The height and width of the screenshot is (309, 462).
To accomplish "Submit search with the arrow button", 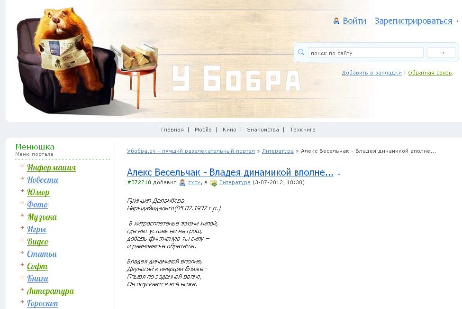I will coord(441,53).
